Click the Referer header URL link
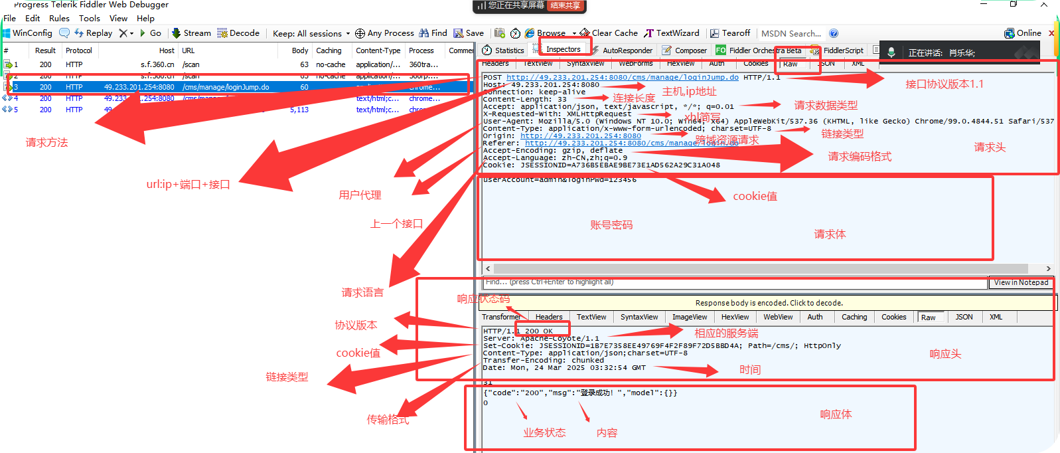 click(631, 143)
